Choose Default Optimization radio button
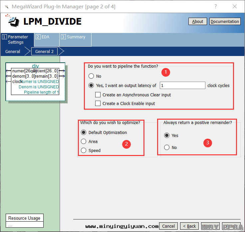The image size is (245, 232). tap(84, 133)
